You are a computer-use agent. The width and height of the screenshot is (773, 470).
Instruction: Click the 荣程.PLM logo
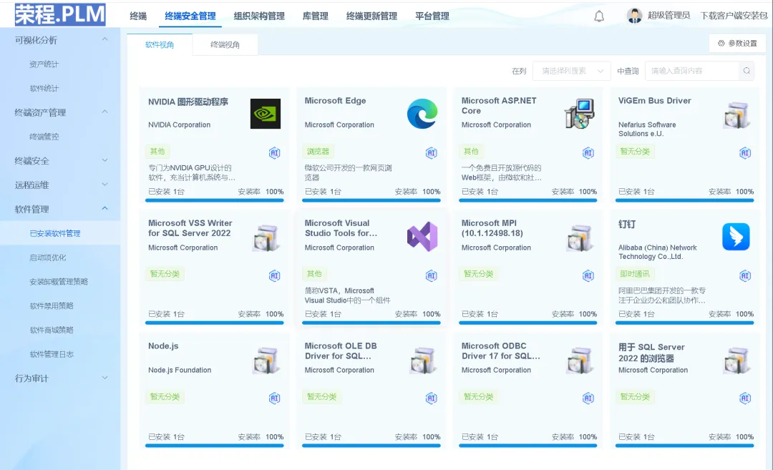pyautogui.click(x=60, y=14)
